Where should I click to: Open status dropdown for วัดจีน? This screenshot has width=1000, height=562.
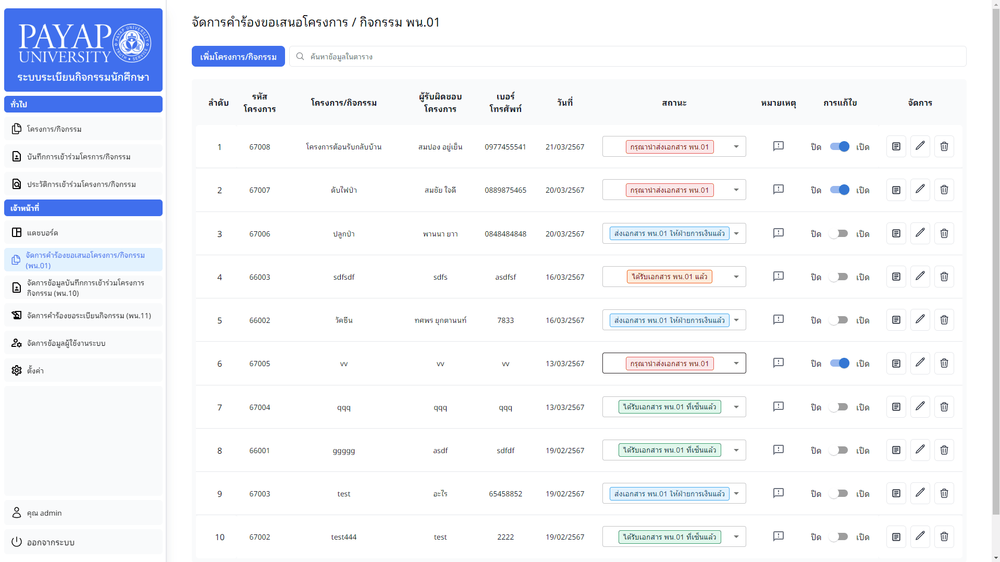point(674,320)
